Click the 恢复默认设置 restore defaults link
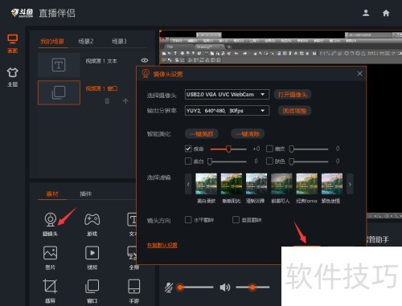This screenshot has height=306, width=402. [162, 245]
